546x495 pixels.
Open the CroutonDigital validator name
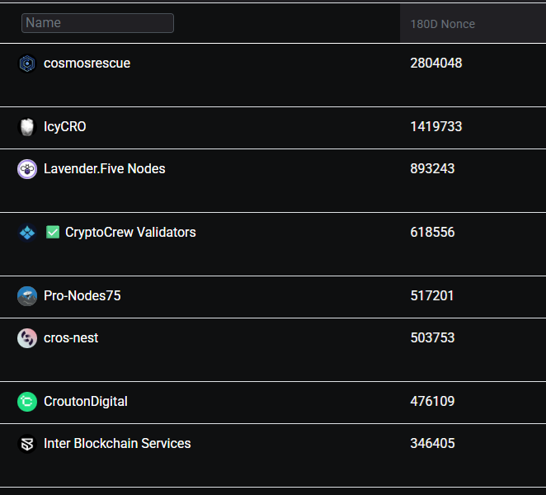pos(86,401)
